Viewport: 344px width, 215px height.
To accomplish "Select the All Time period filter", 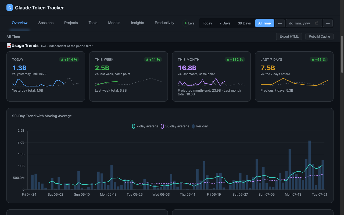I will (x=264, y=23).
